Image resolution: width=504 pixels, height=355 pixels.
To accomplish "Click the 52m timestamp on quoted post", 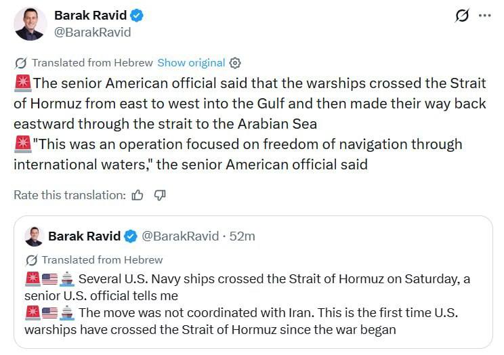I will pyautogui.click(x=242, y=236).
